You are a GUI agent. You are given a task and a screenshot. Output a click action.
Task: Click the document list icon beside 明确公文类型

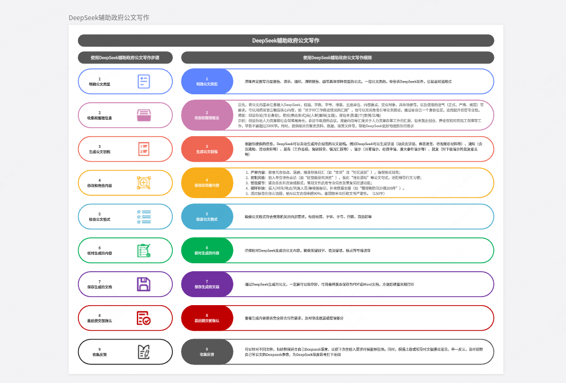tap(144, 82)
